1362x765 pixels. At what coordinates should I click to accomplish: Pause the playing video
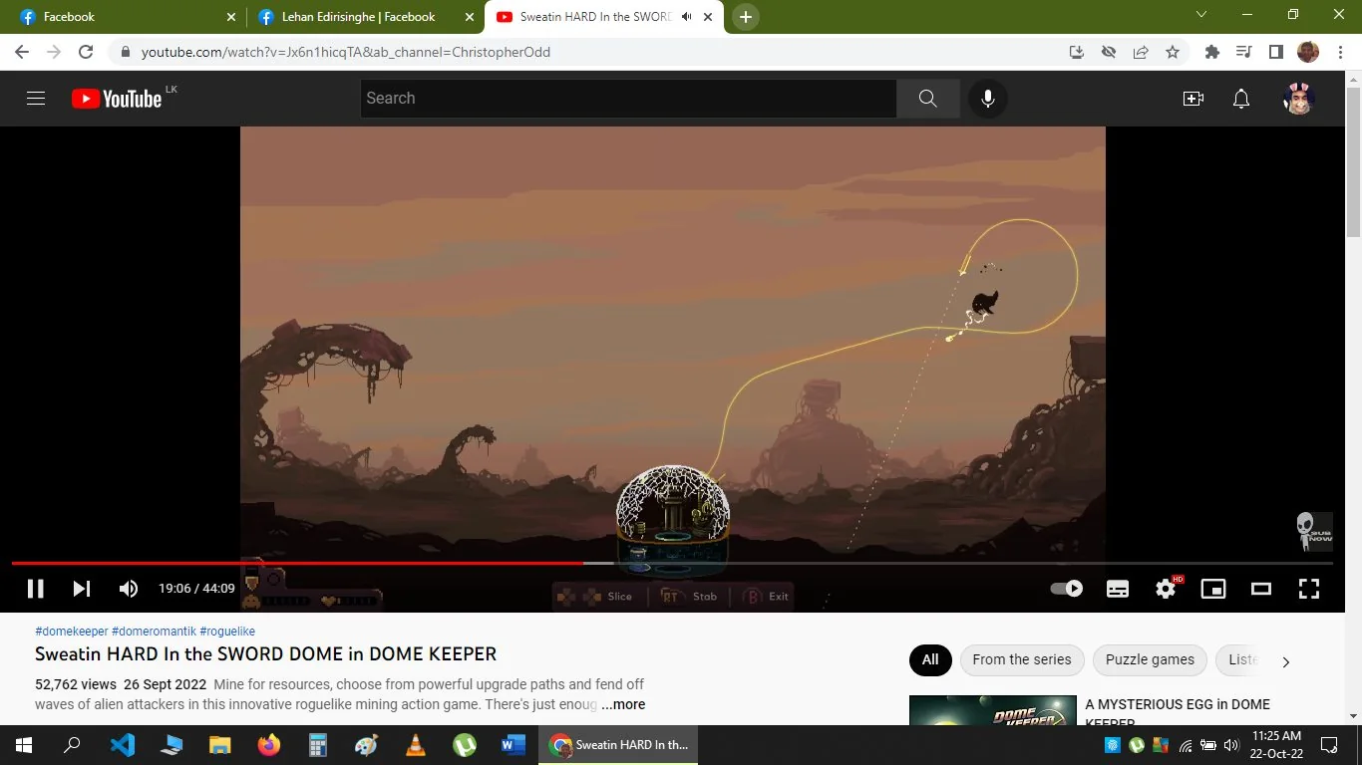[36, 589]
